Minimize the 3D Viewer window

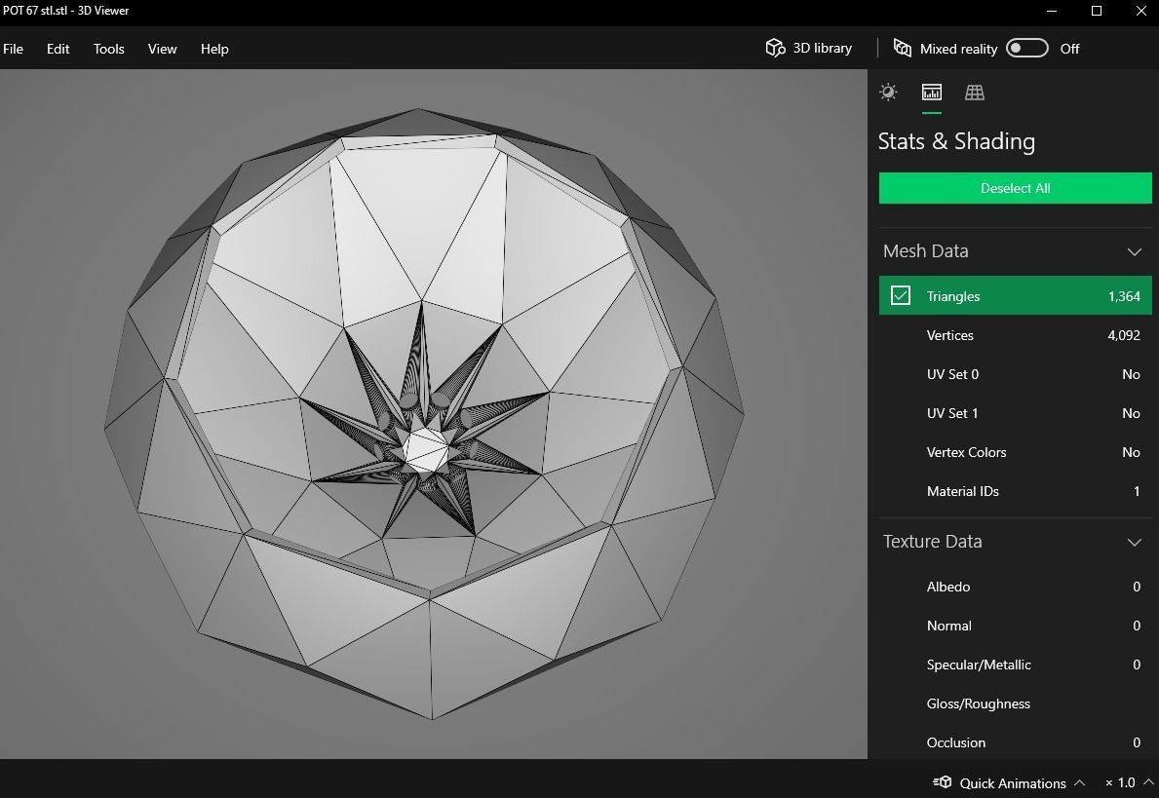pyautogui.click(x=1053, y=11)
